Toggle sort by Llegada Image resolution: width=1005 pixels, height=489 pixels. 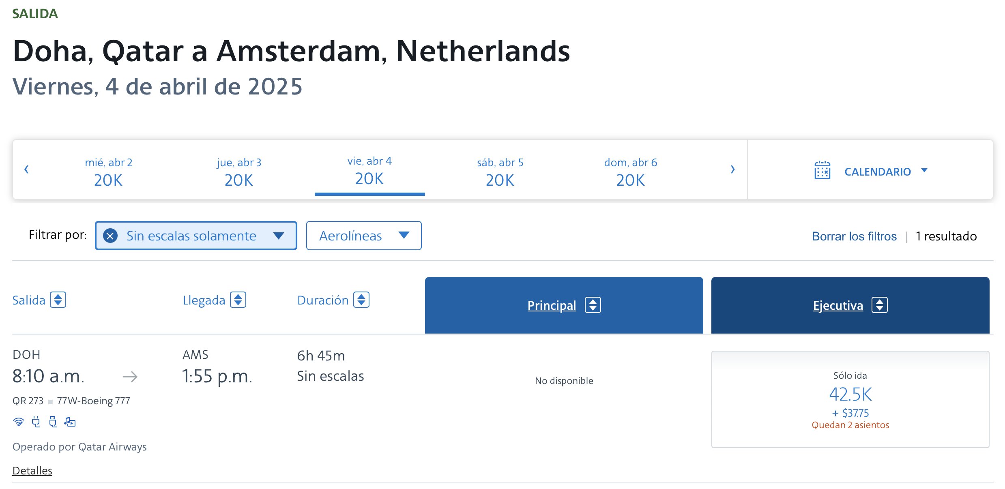pyautogui.click(x=238, y=300)
